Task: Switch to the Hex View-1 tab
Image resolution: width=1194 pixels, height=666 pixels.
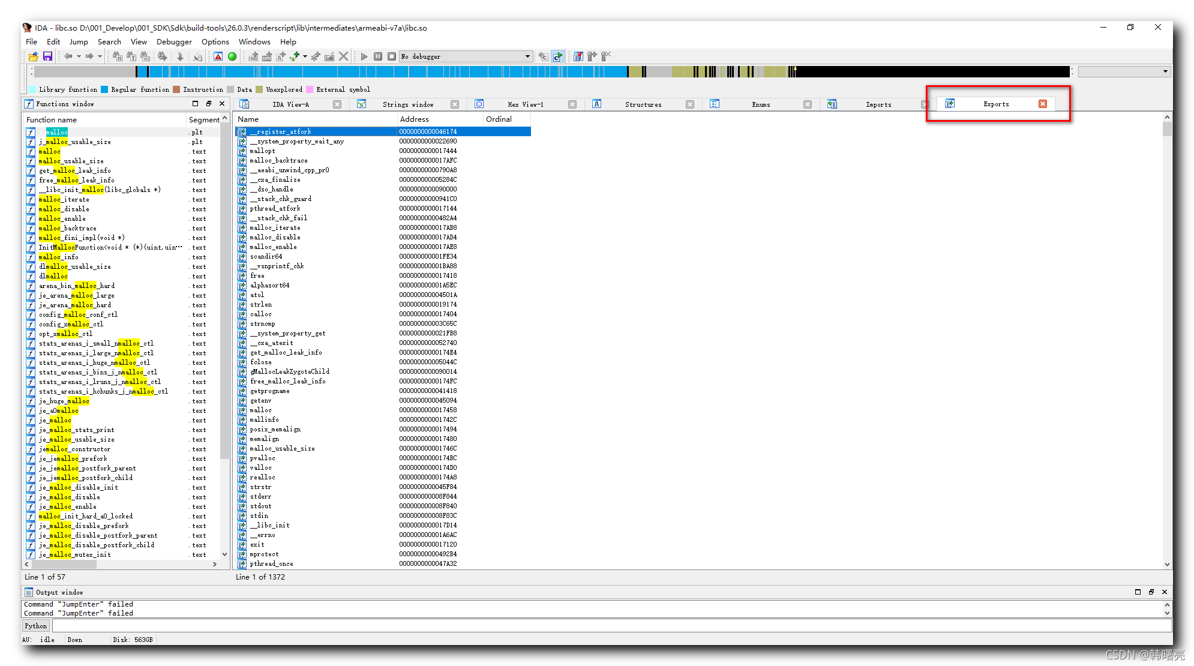Action: [526, 104]
